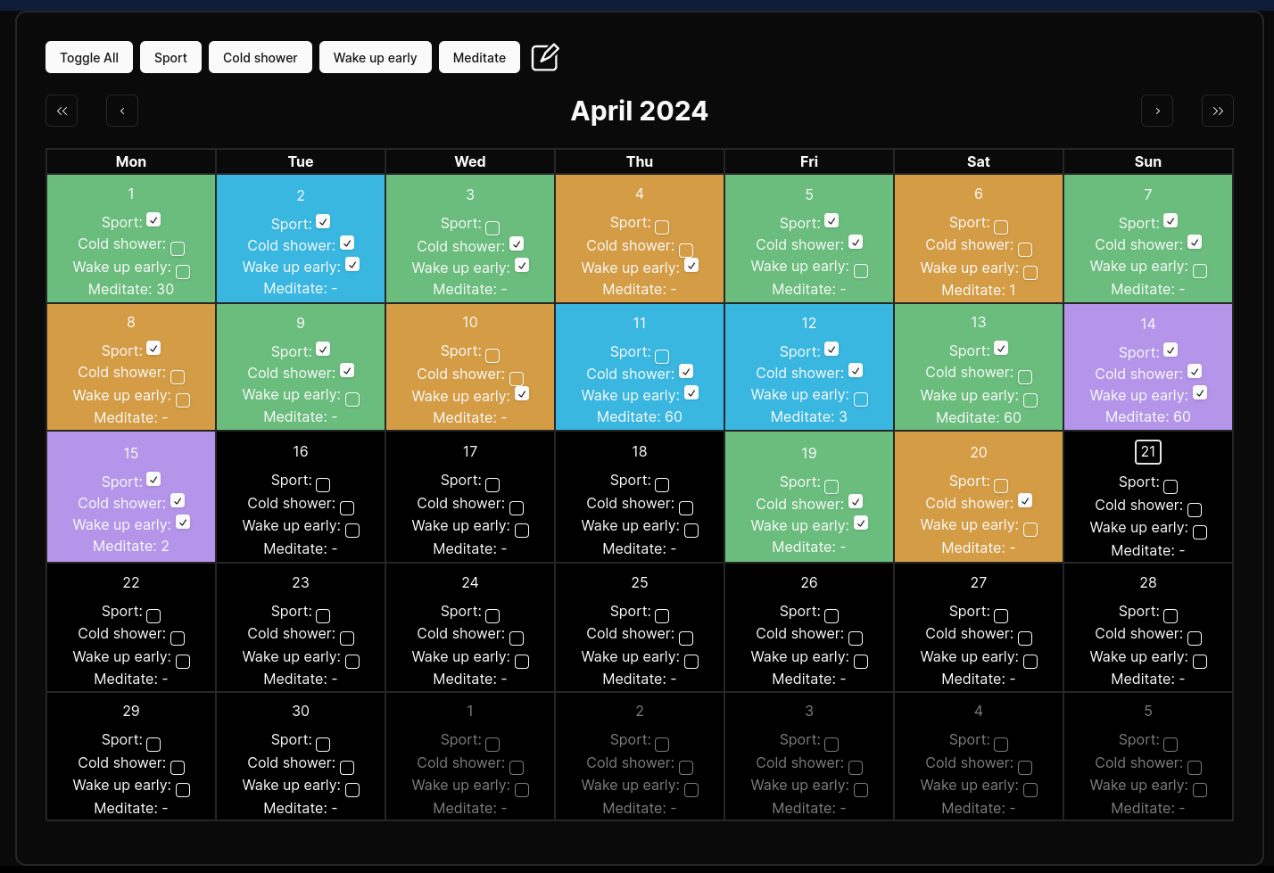Check Wake up early on April 7
Viewport: 1274px width, 873px height.
(1200, 271)
